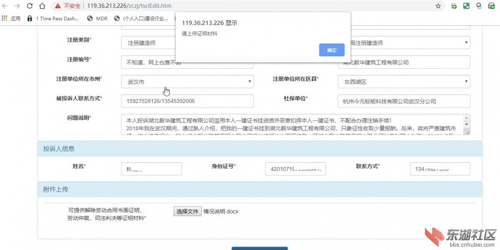Viewport: 500px width, 250px height.
Task: Open the database extension icon in toolbar
Action: (x=454, y=6)
